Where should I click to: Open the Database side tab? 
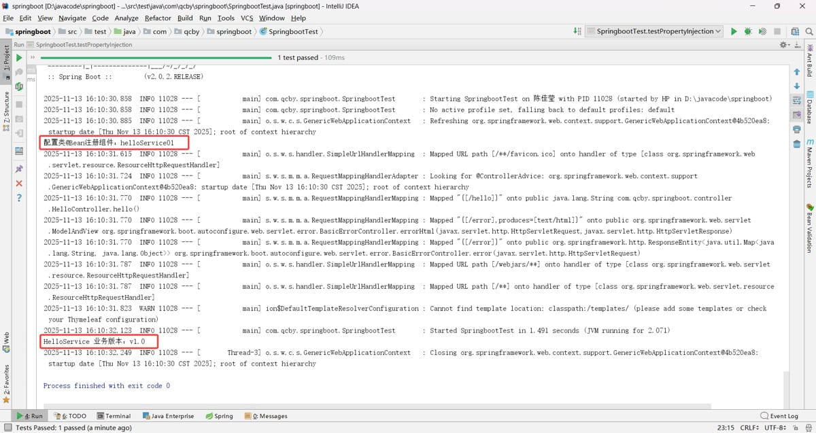click(810, 107)
